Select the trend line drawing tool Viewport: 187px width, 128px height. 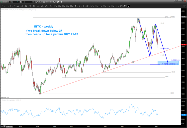2,6
